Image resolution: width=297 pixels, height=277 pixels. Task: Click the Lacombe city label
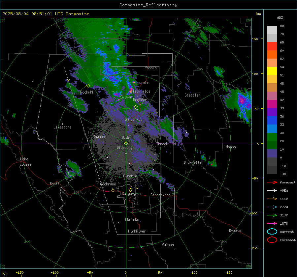tap(142, 83)
